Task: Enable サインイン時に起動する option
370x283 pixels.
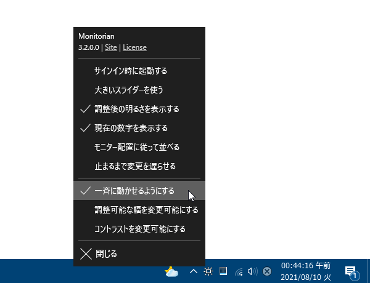Action: [x=139, y=71]
